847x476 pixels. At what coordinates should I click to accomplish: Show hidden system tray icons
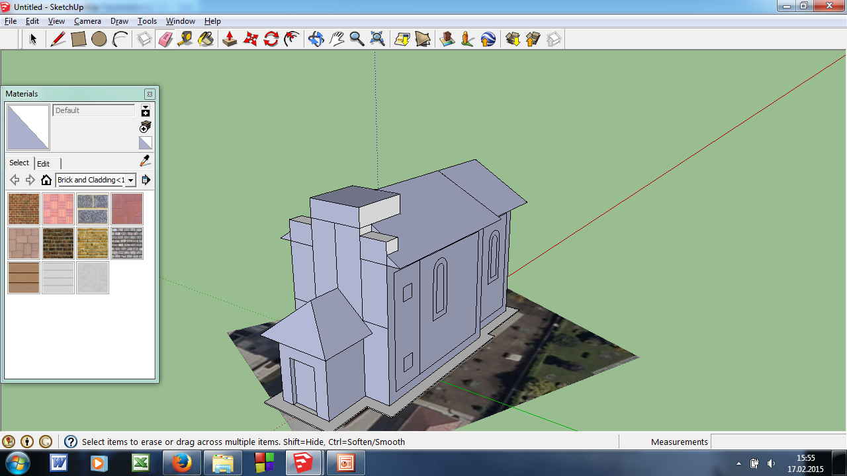[x=738, y=463]
